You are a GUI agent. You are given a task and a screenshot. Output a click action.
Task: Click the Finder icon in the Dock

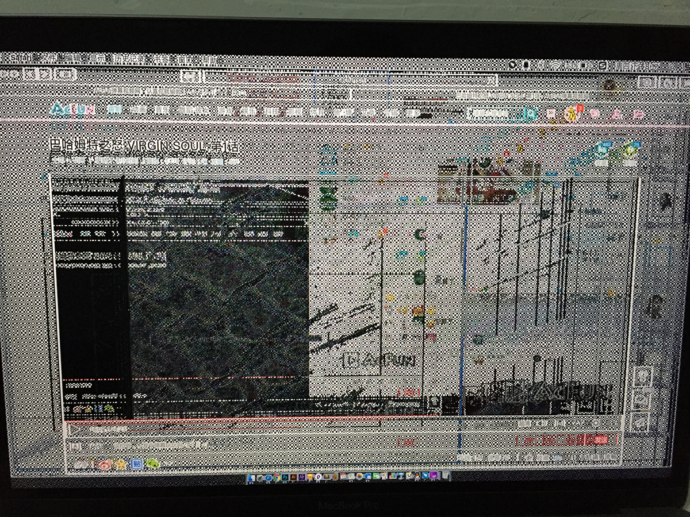click(252, 477)
